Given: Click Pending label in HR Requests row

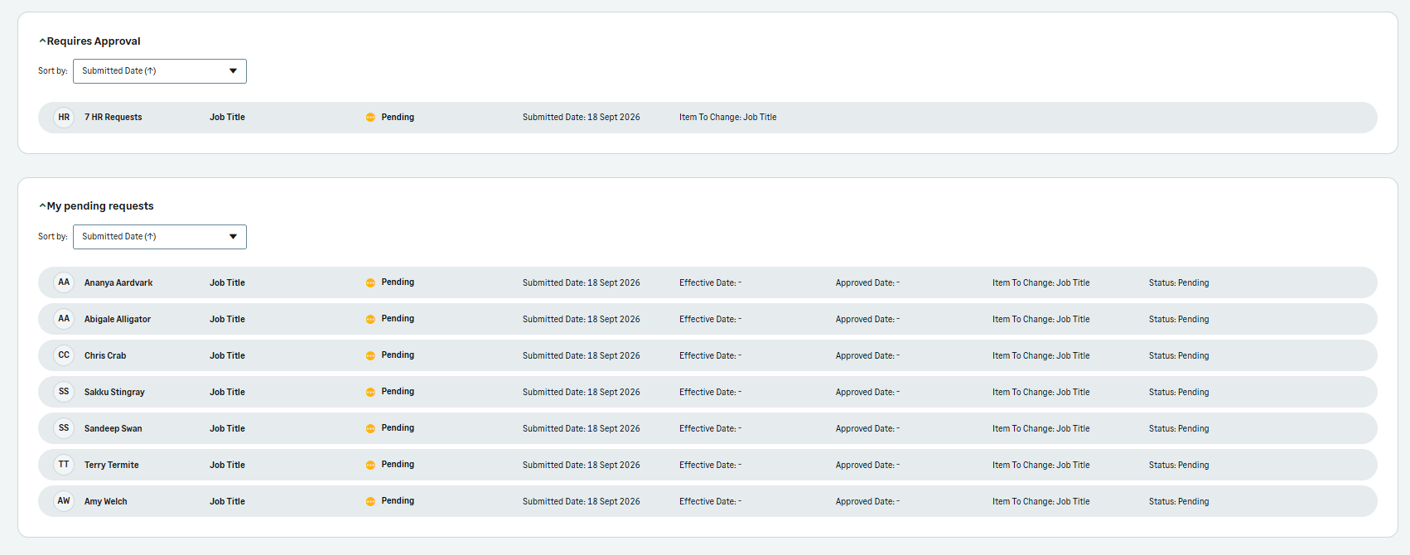Looking at the screenshot, I should click(x=398, y=118).
